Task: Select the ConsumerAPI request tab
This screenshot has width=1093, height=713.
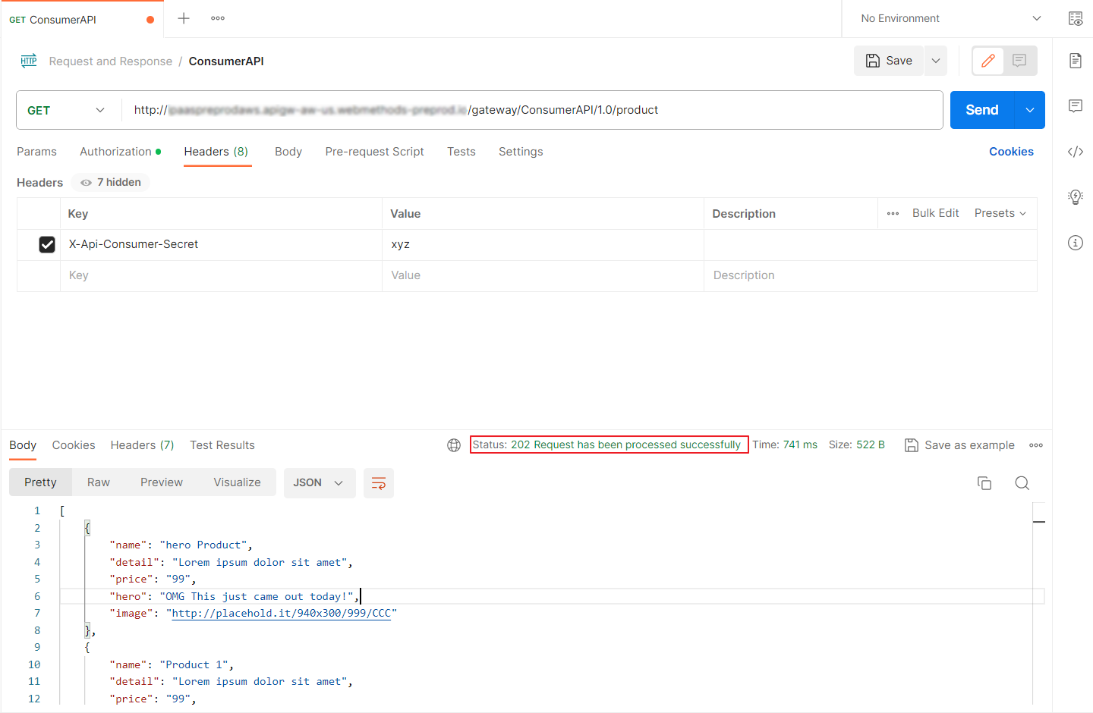Action: [82, 20]
